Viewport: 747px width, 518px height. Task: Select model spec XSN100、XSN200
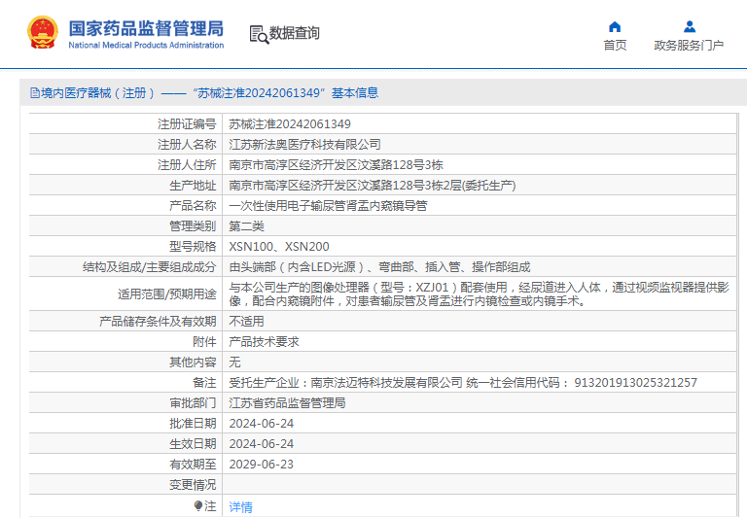(279, 247)
